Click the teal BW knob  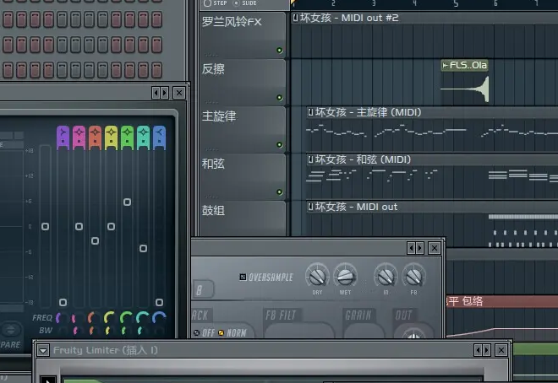(142, 331)
